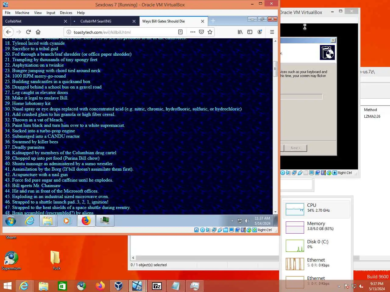Viewport: 390px width, 292px height.
Task: Open Firefox Library icon
Action: [240, 32]
